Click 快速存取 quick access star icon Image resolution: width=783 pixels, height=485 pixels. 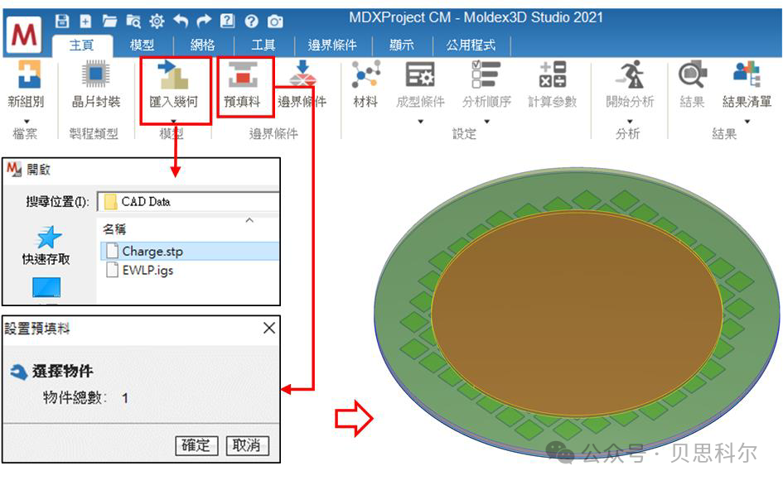pos(48,237)
